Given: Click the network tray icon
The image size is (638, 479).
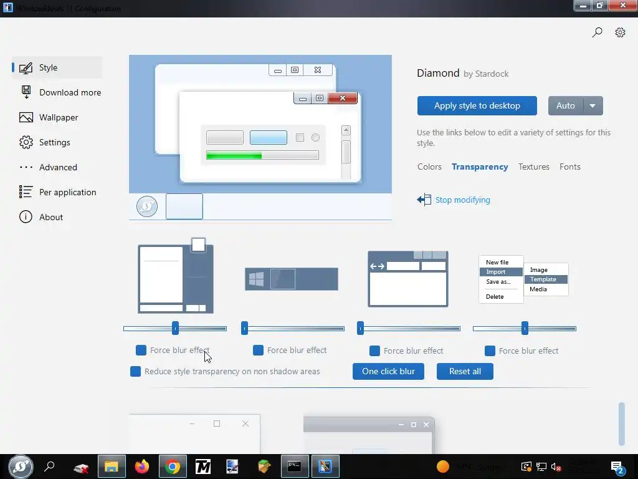Looking at the screenshot, I should coord(541,467).
